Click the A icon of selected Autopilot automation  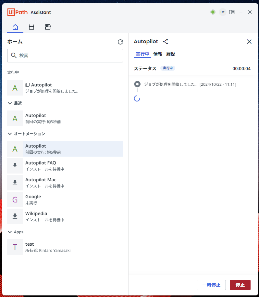15,149
